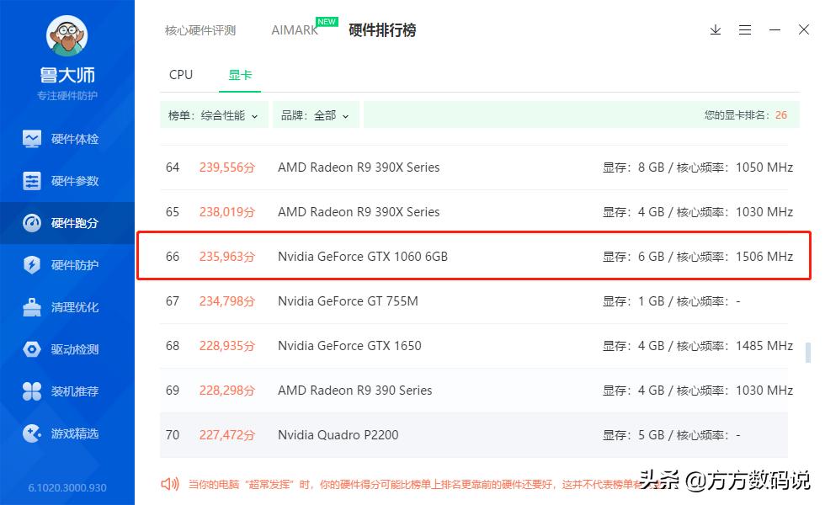Open the 榜单 ranking type dropdown
The image size is (825, 505).
pos(214,114)
